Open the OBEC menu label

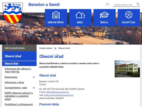[x=80, y=22]
